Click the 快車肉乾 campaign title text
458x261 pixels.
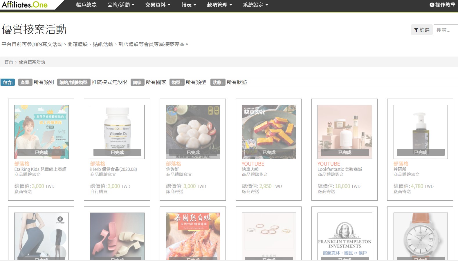pos(250,169)
